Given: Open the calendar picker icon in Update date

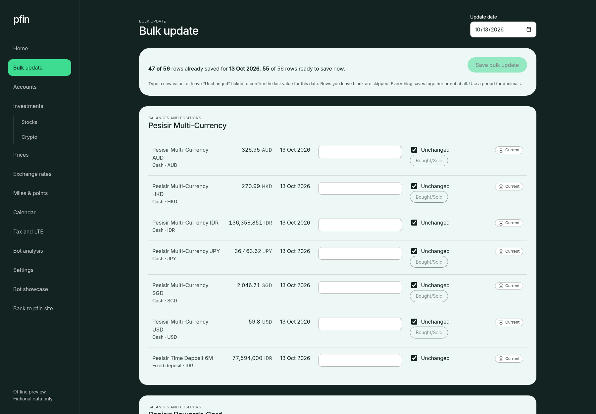Looking at the screenshot, I should (529, 29).
